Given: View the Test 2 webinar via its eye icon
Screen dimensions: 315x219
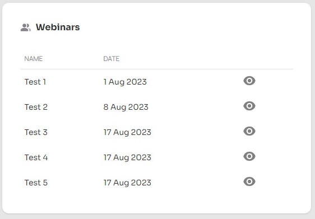Looking at the screenshot, I should point(249,106).
